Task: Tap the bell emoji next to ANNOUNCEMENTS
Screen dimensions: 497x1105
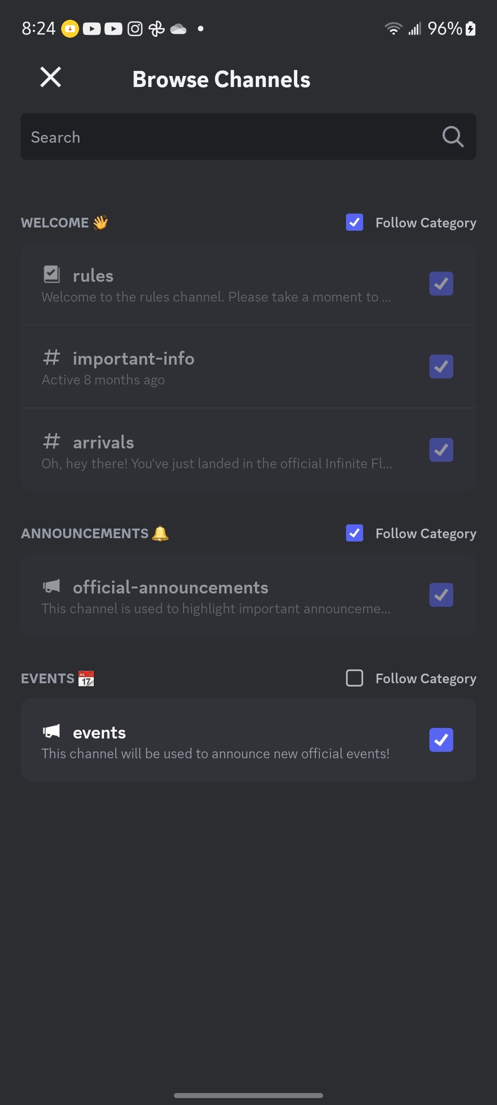Action: point(160,533)
